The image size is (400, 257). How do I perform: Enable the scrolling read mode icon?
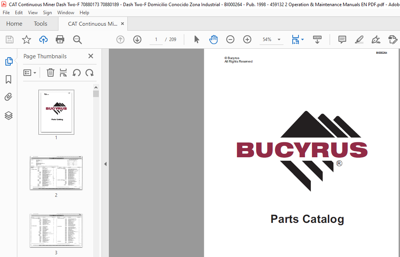tap(317, 40)
